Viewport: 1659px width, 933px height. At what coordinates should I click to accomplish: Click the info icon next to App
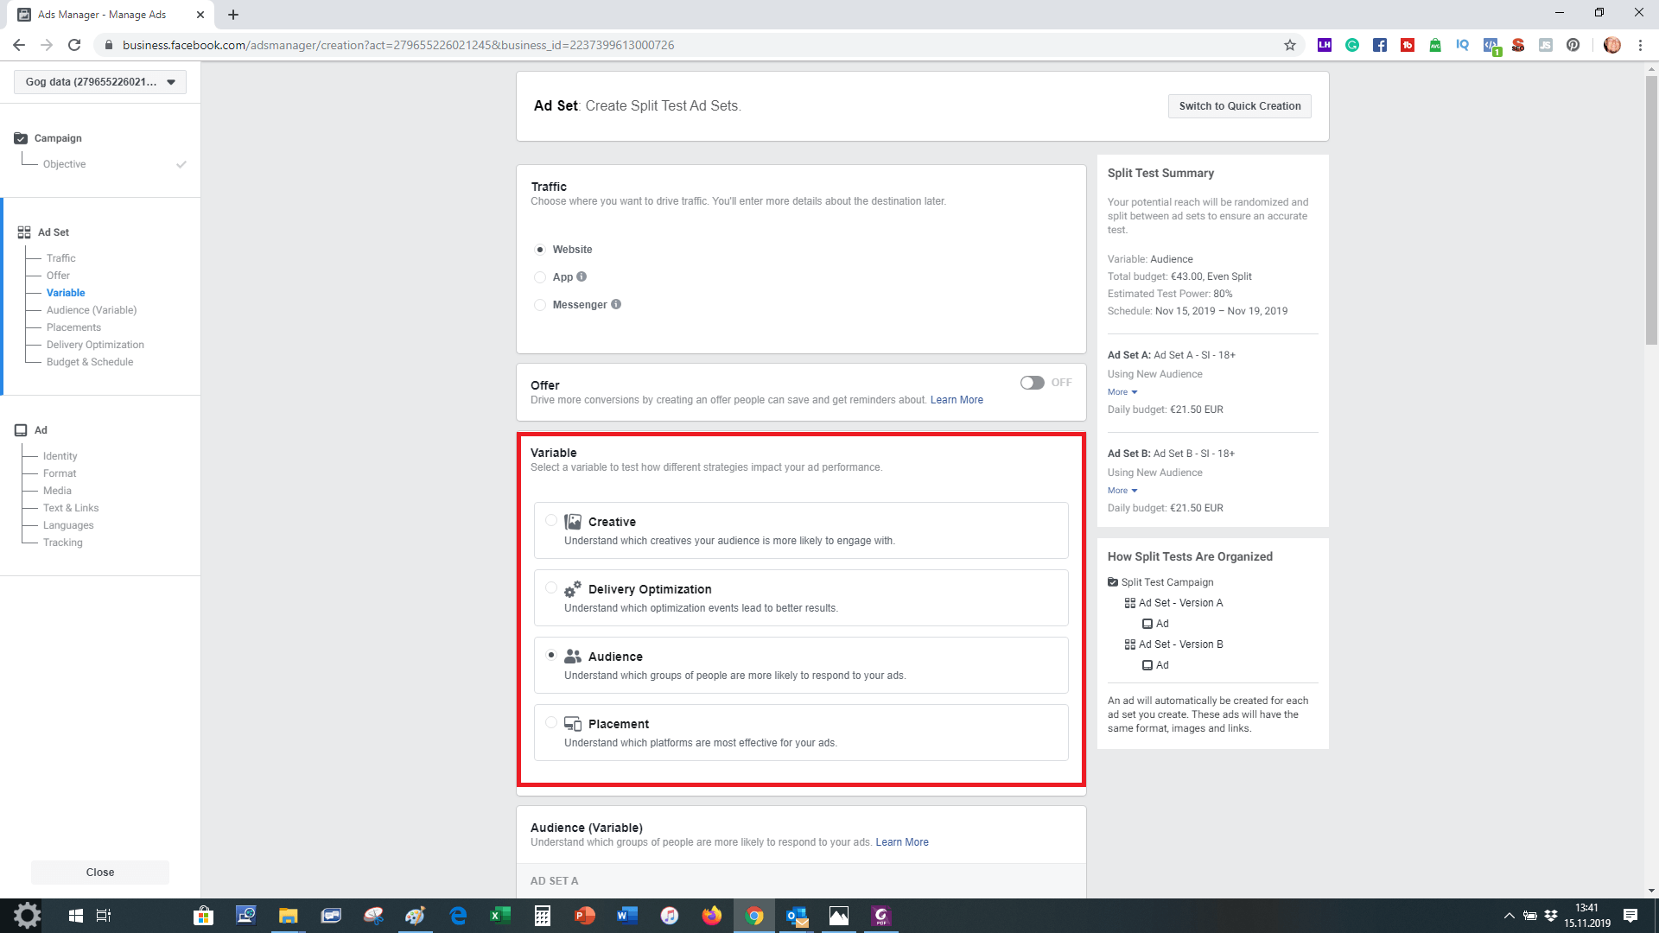582,276
